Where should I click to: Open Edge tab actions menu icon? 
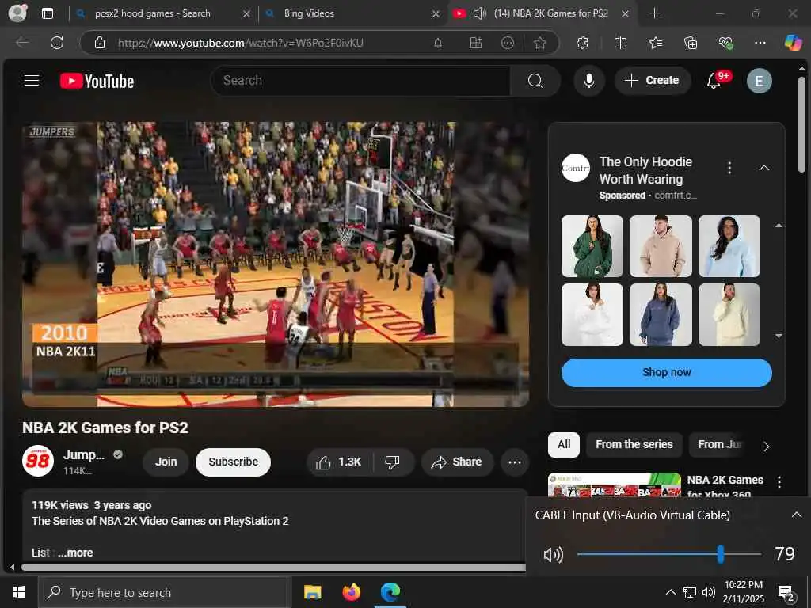point(47,13)
